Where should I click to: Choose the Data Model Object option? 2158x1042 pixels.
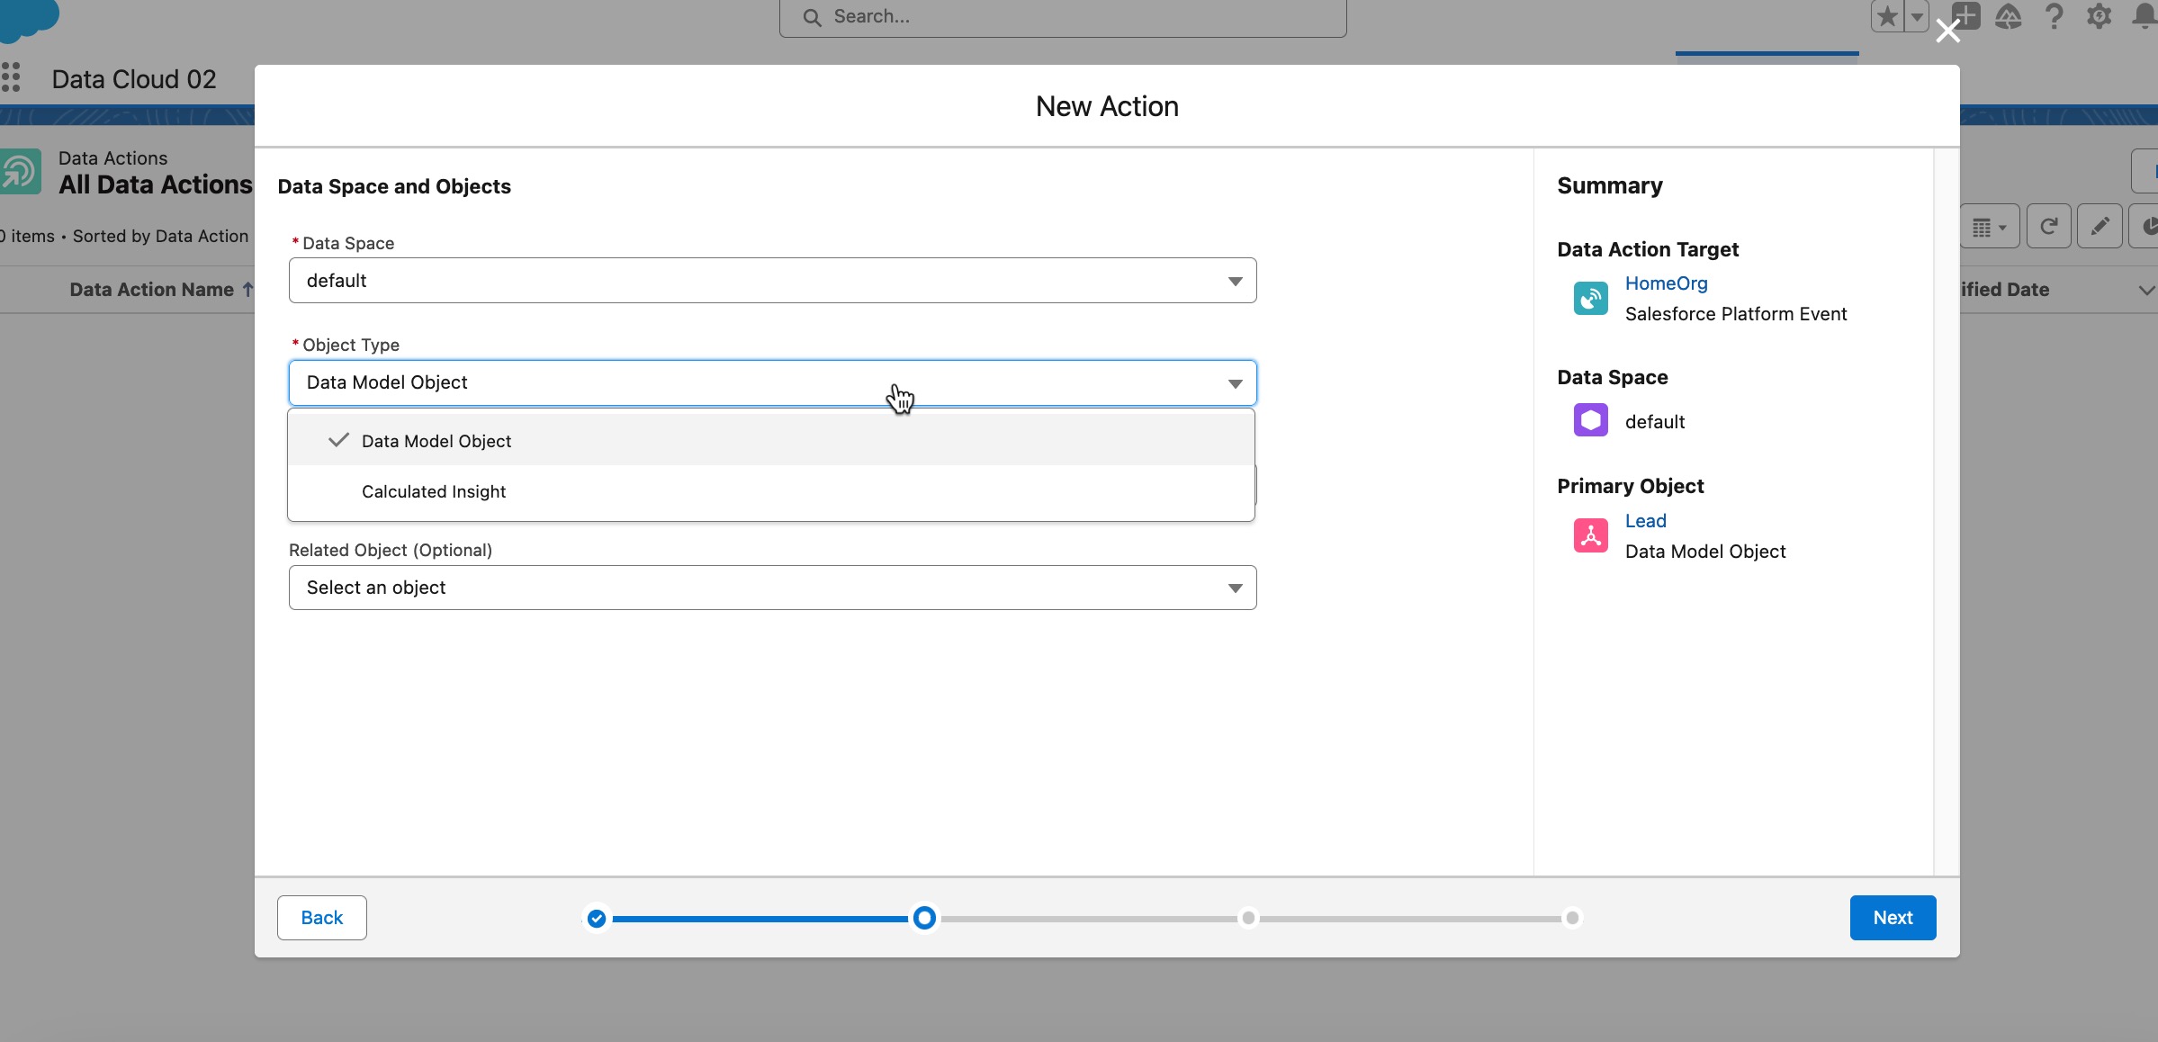[771, 441]
